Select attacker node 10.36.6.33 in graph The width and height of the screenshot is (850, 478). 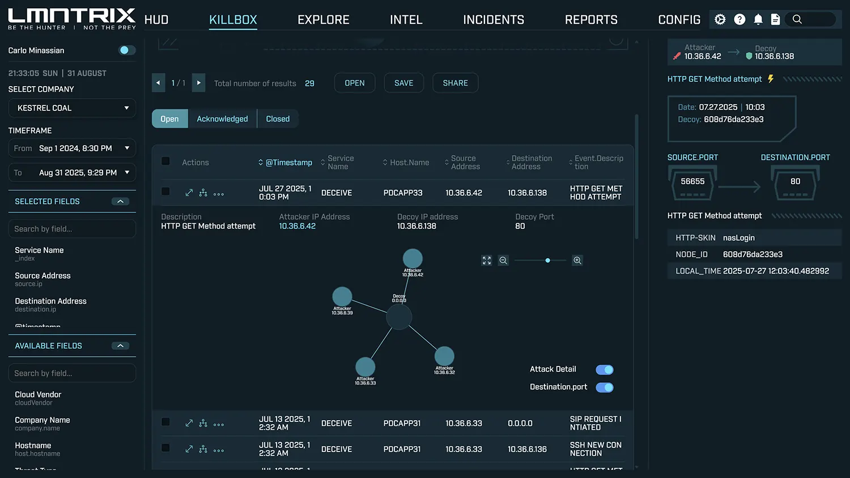[365, 367]
